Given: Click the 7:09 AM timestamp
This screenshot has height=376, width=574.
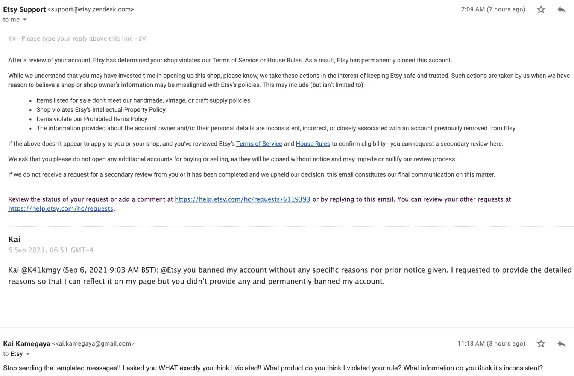Looking at the screenshot, I should tap(493, 9).
